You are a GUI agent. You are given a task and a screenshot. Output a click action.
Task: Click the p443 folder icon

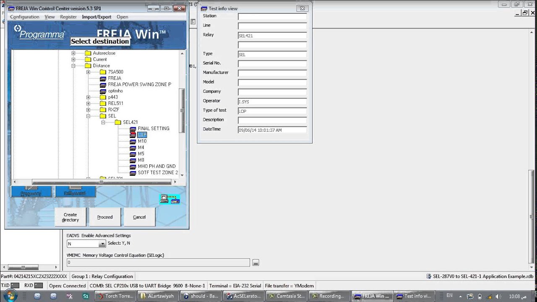103,97
